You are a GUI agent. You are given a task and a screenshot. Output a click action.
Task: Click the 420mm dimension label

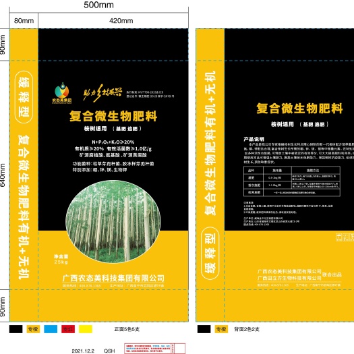(x=121, y=21)
